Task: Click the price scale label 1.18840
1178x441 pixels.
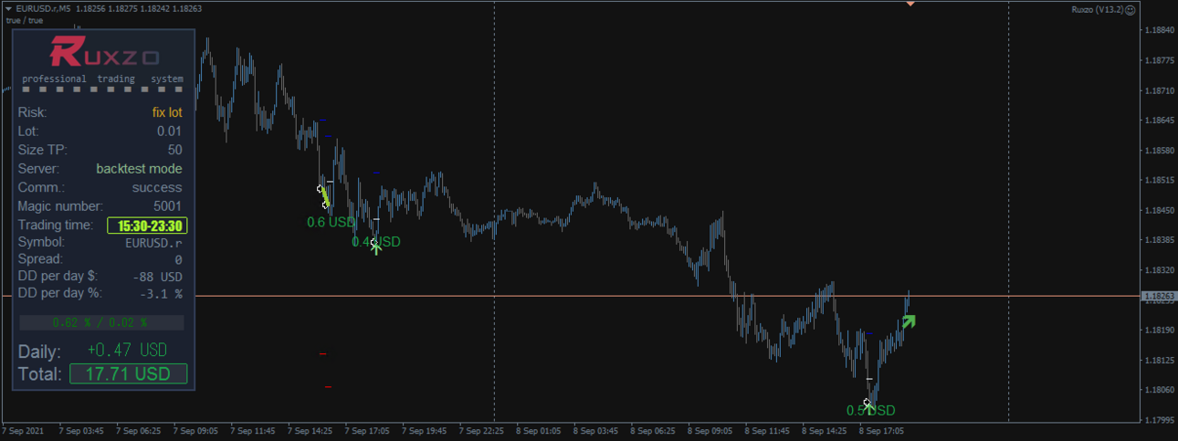Action: point(1159,30)
